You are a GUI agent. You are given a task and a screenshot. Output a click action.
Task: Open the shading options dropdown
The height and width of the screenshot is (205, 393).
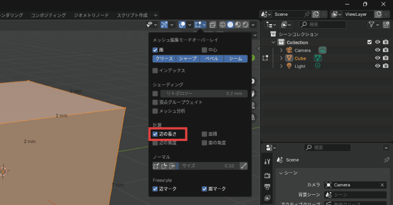tap(253, 25)
